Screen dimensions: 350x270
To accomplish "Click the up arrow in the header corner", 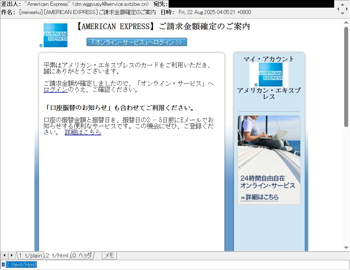I will (x=342, y=5).
